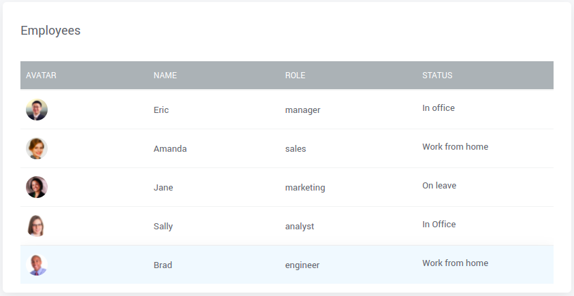Image resolution: width=574 pixels, height=296 pixels.
Task: Select Sally's avatar picture
Action: (37, 226)
